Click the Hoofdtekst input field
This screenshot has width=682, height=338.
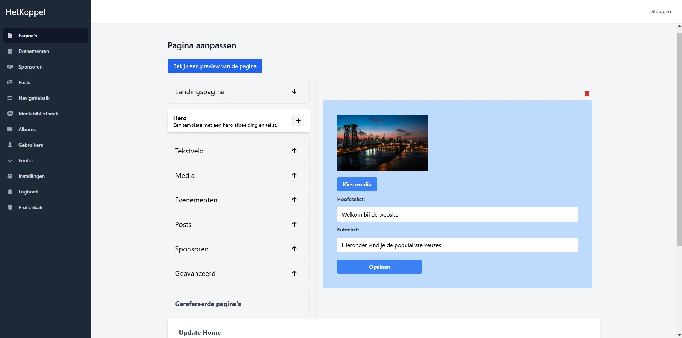click(x=457, y=214)
